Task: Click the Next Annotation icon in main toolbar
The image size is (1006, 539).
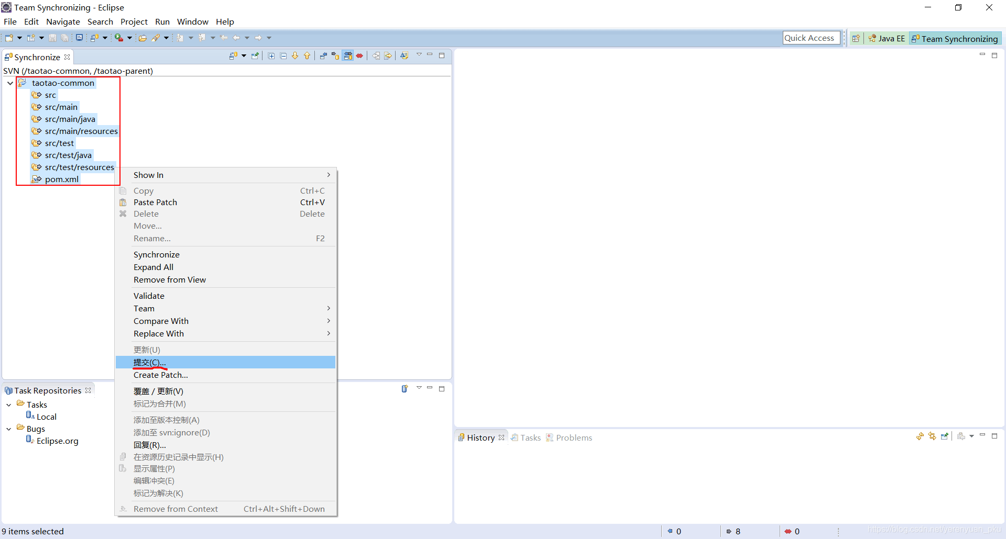Action: (180, 38)
